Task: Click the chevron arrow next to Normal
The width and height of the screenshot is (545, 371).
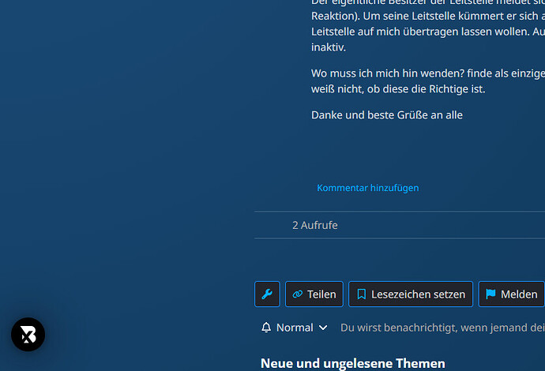Action: point(323,328)
